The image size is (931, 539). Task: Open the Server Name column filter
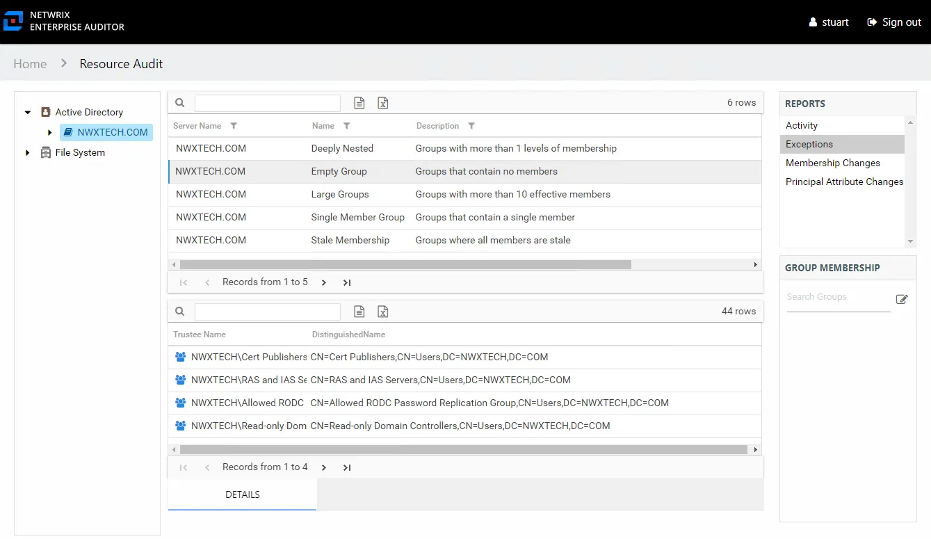point(234,126)
